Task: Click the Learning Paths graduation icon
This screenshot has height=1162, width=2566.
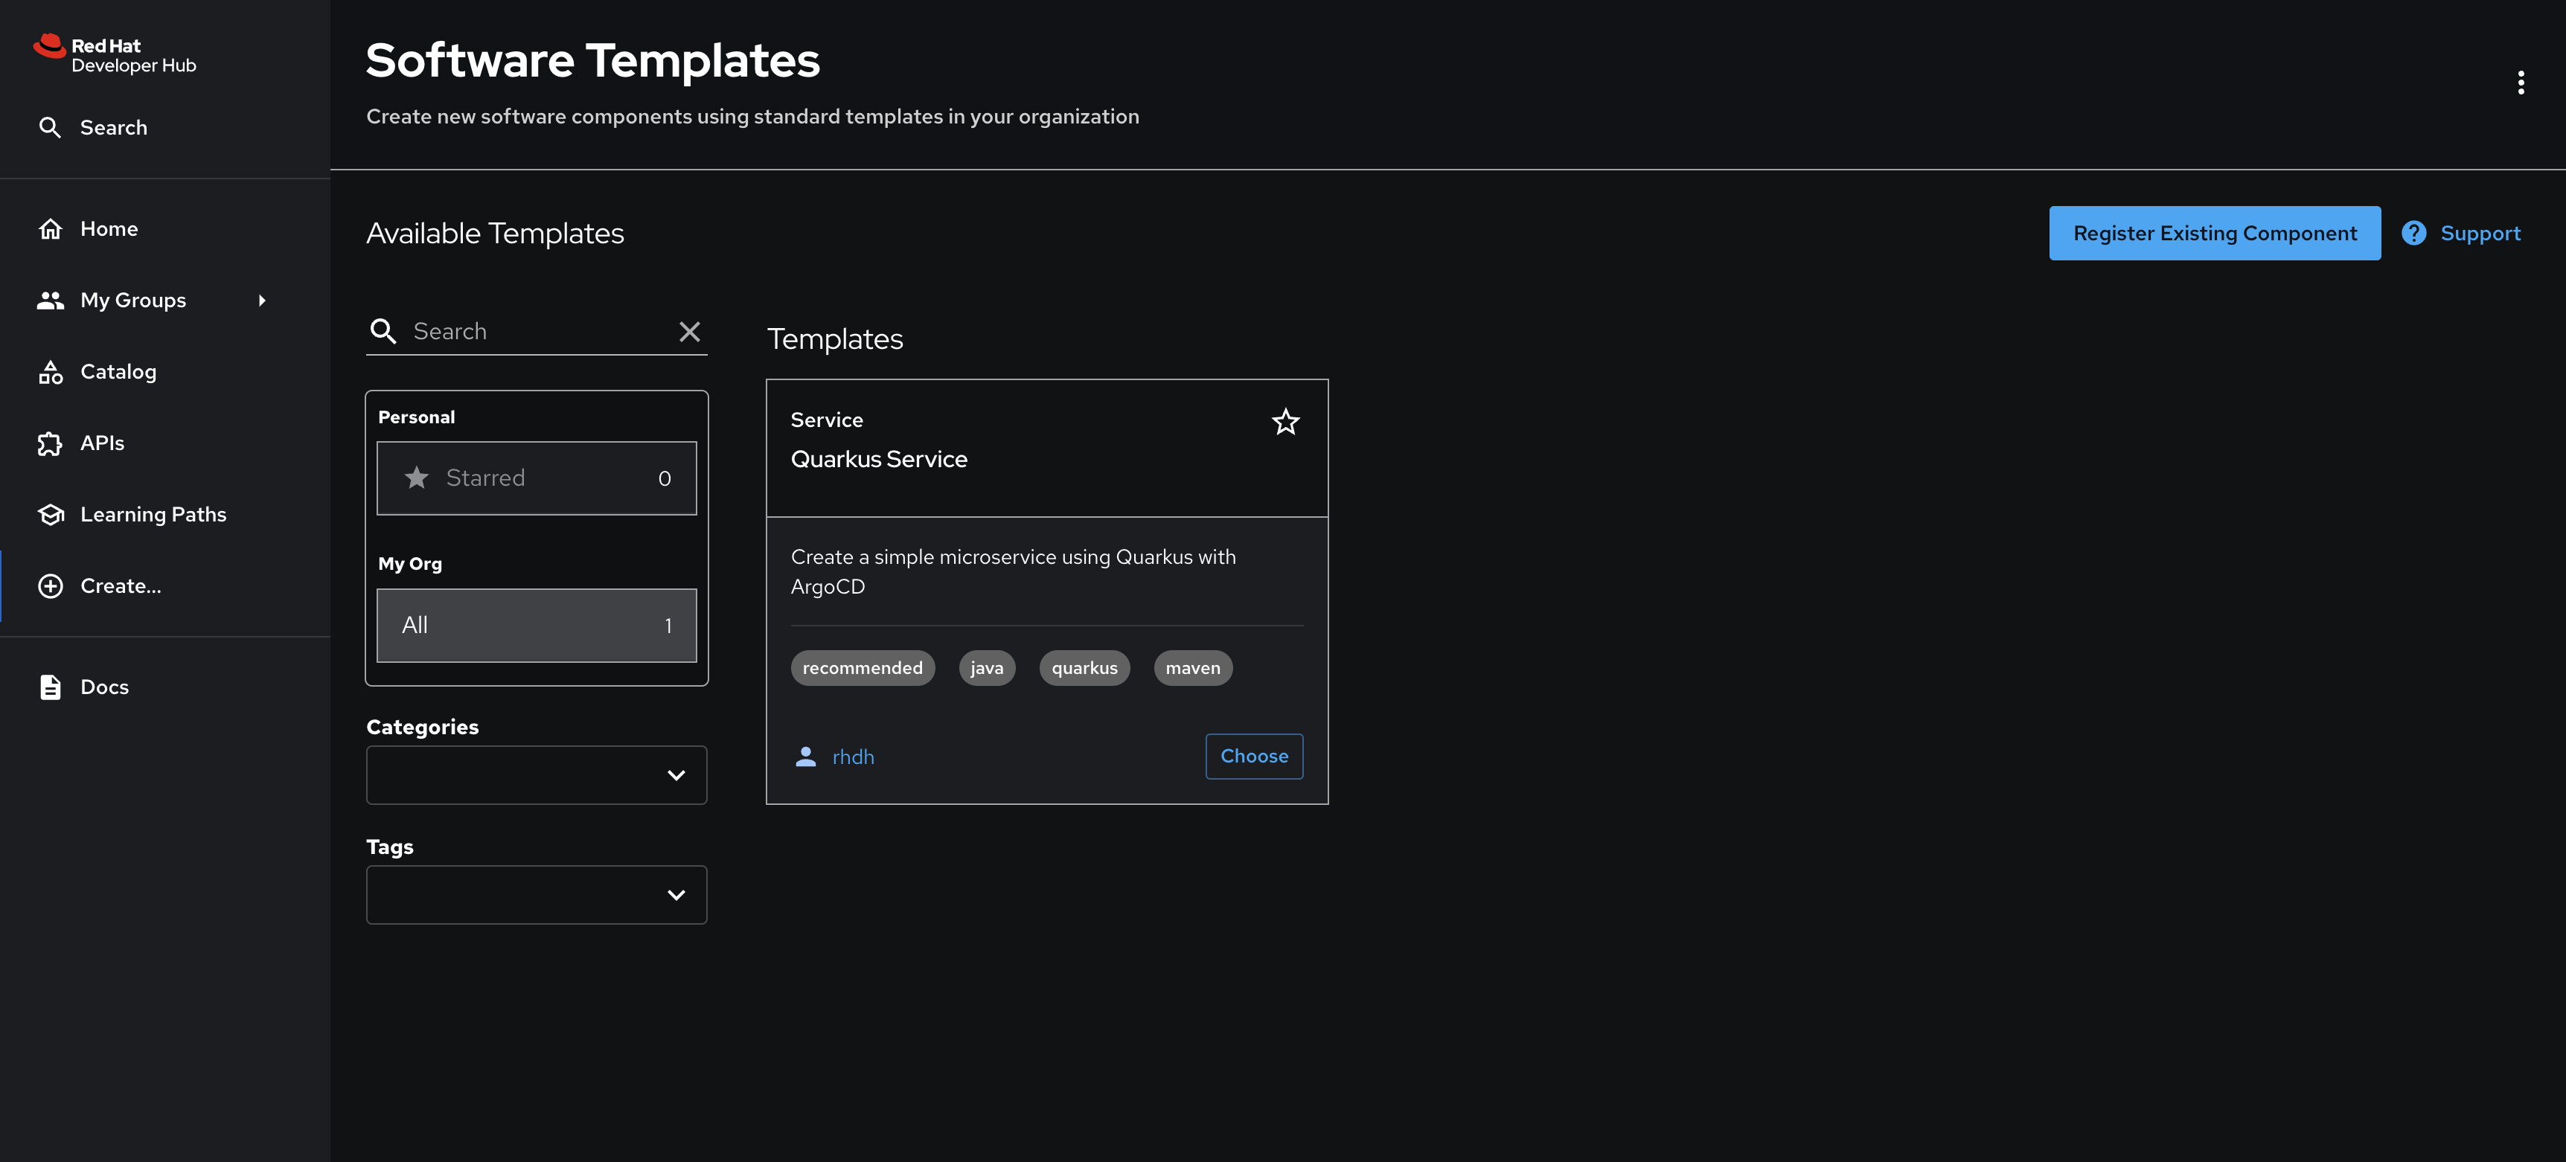Action: [50, 515]
